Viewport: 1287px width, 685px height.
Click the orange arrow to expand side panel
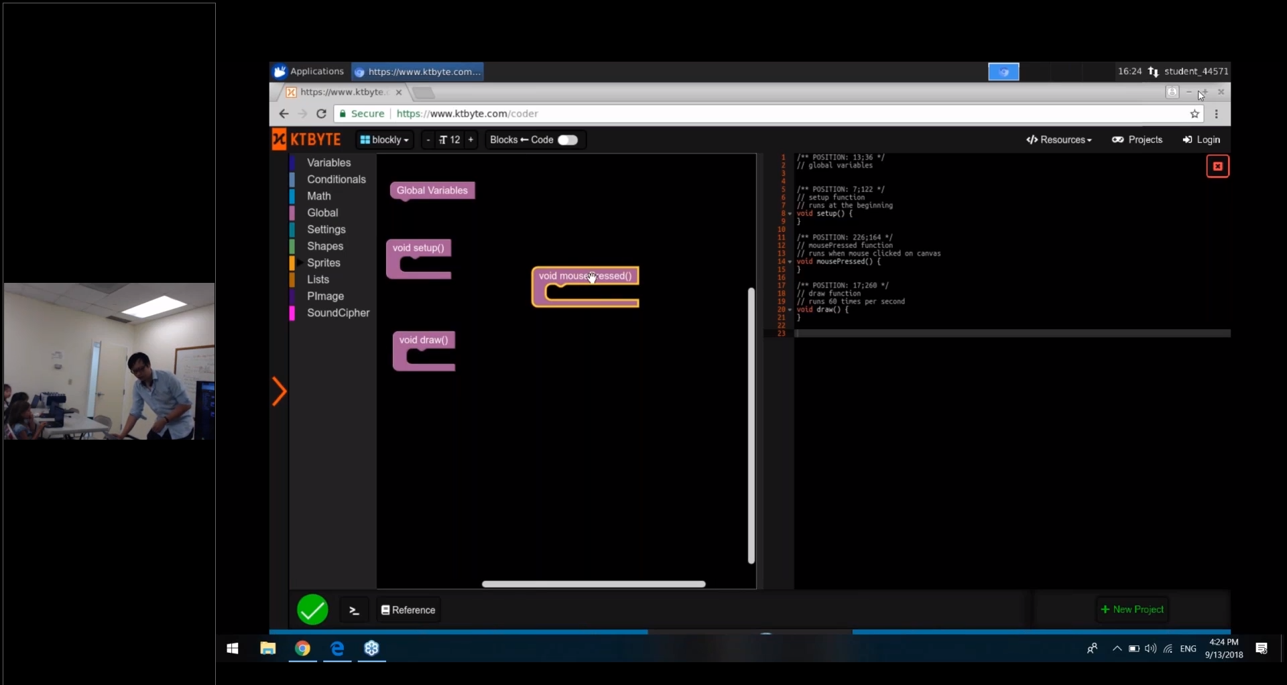point(279,391)
